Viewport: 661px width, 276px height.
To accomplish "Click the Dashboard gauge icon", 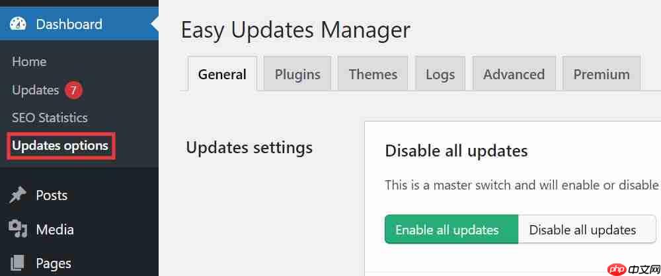I will tap(18, 24).
